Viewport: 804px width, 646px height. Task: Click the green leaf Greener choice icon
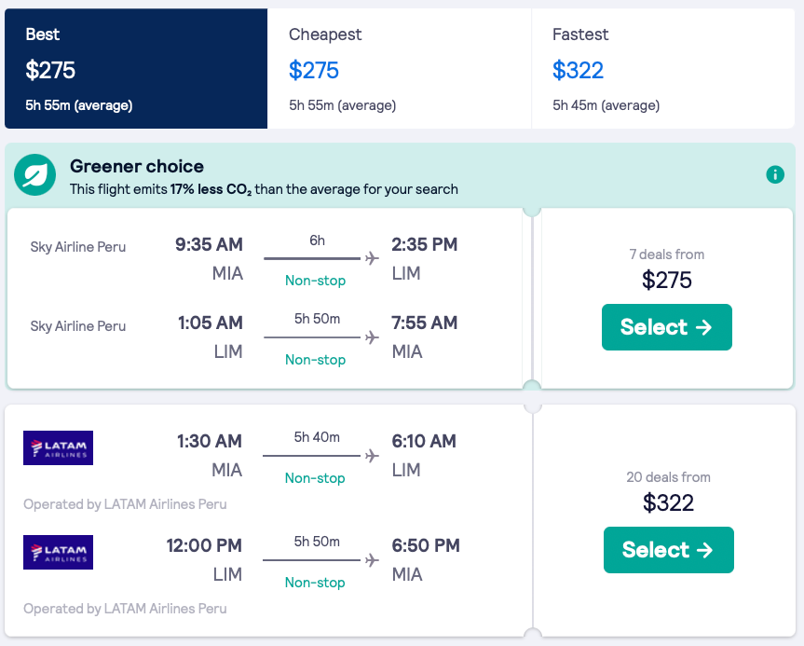coord(36,176)
